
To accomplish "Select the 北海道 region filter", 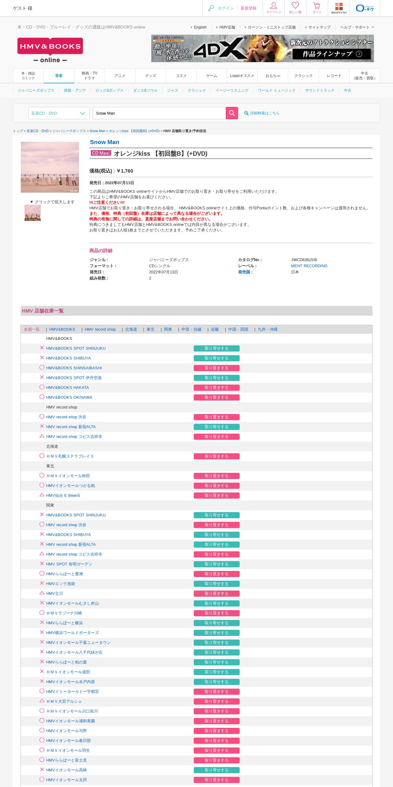I will [131, 329].
